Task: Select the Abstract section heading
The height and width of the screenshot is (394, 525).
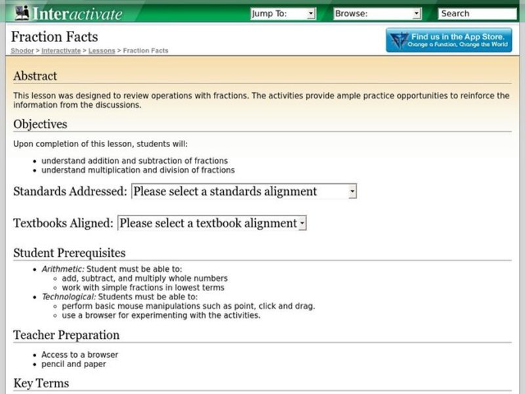Action: coord(35,76)
